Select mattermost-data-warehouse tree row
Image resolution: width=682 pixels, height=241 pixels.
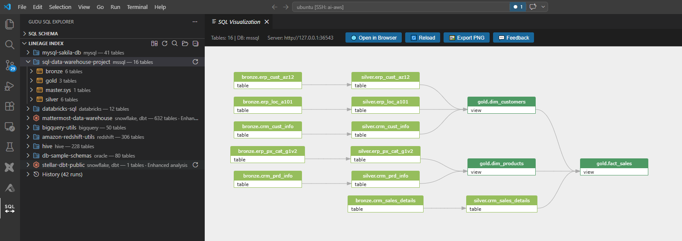(x=113, y=118)
